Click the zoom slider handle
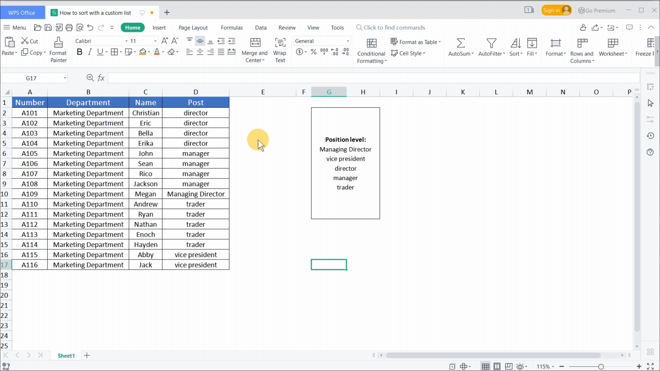This screenshot has height=371, width=660. 601,367
